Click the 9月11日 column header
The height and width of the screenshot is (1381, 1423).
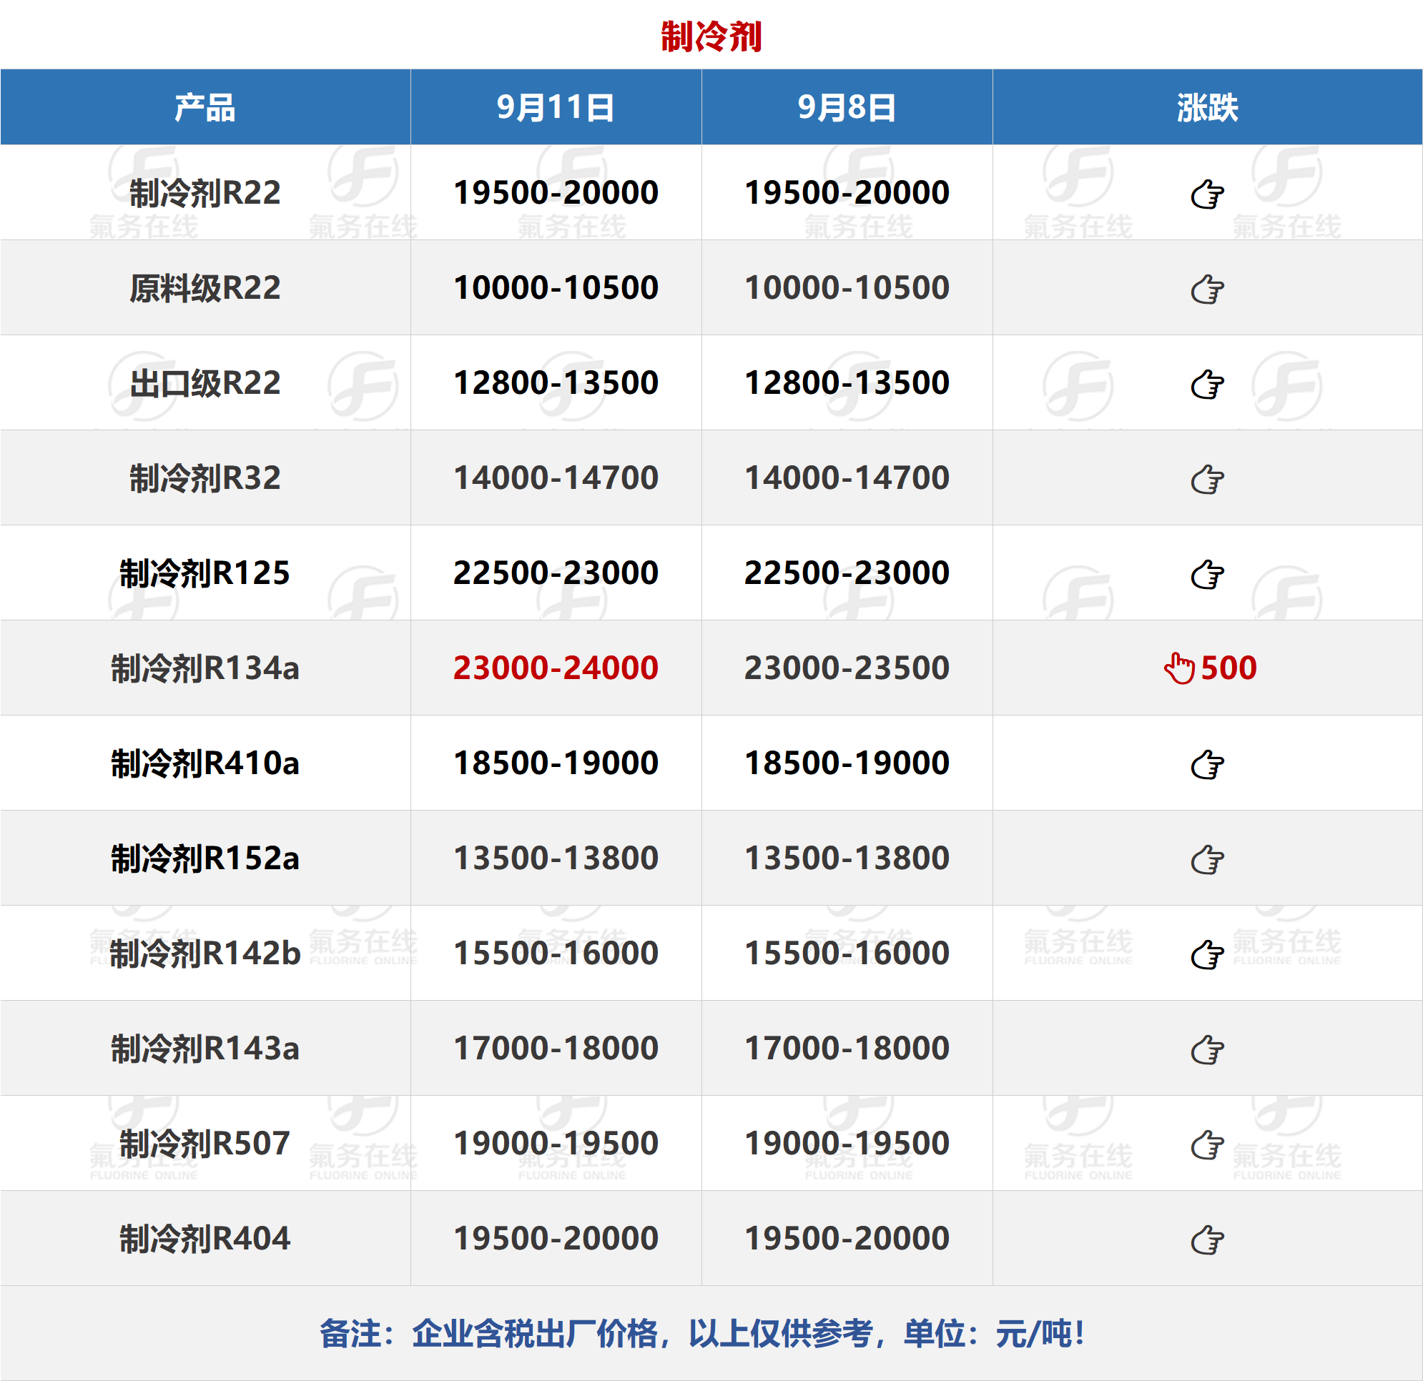click(x=556, y=107)
